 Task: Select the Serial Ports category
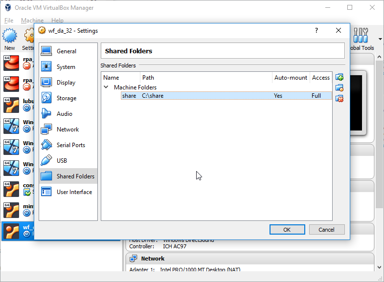[x=68, y=145]
